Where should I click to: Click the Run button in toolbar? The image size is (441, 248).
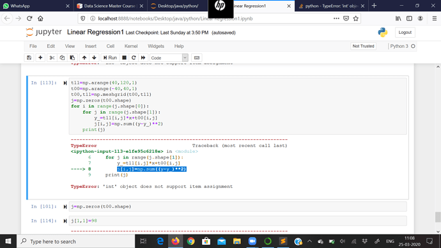coord(110,58)
